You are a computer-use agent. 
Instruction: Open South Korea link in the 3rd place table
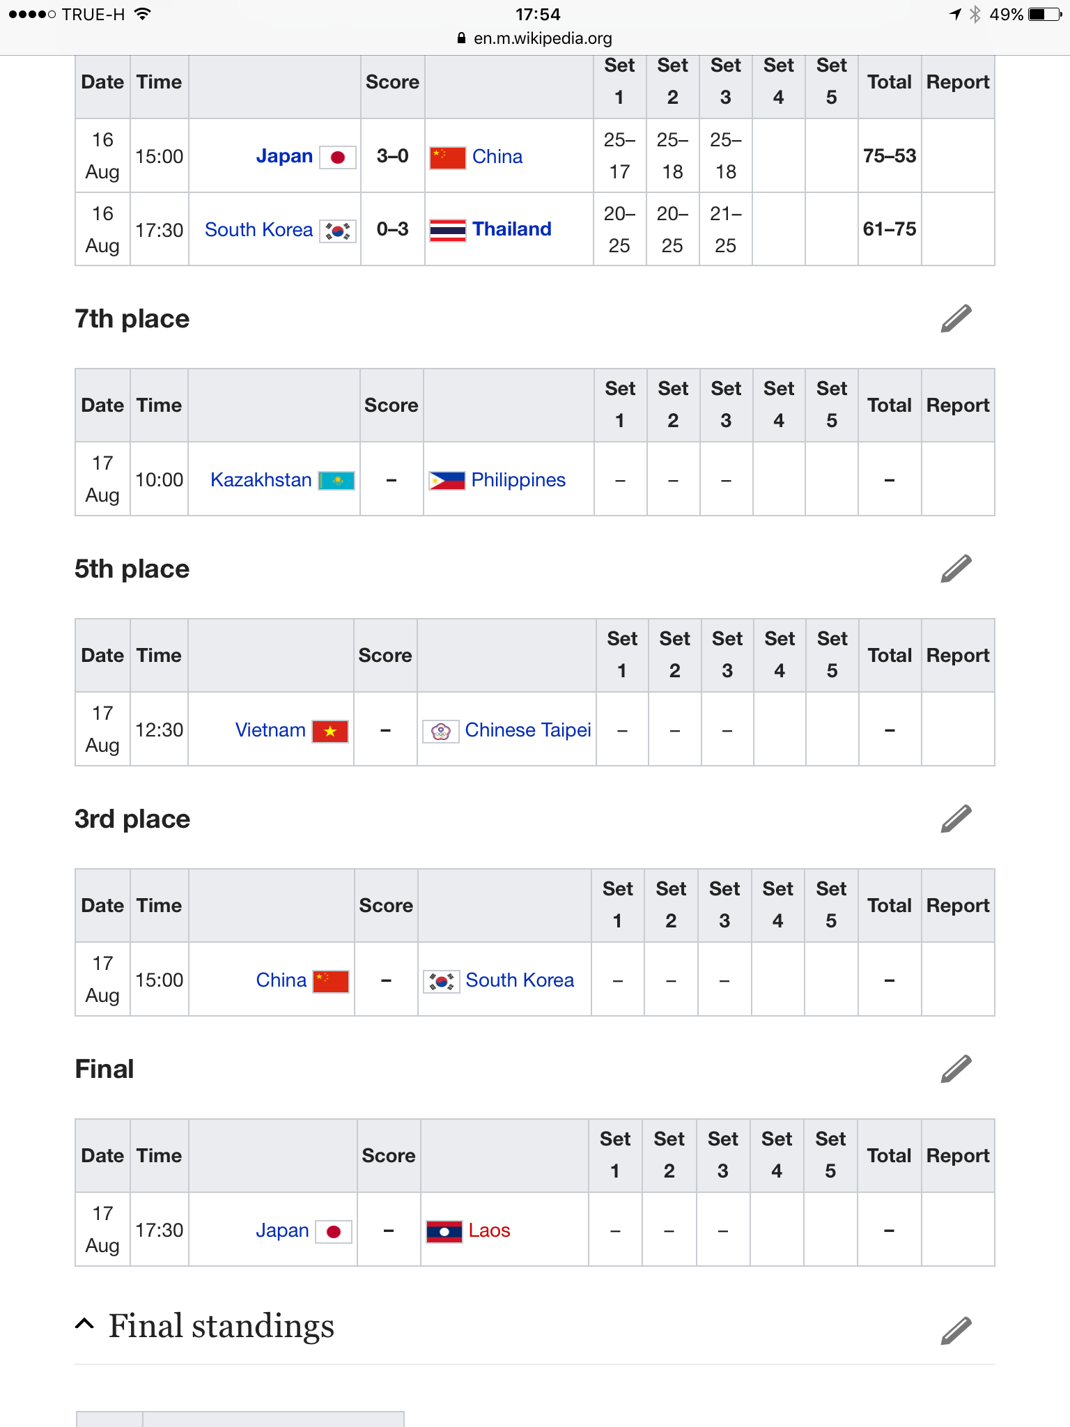(x=520, y=980)
